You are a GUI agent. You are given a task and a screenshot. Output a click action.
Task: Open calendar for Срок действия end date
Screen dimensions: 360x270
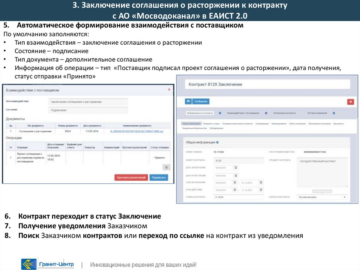pyautogui.click(x=261, y=190)
